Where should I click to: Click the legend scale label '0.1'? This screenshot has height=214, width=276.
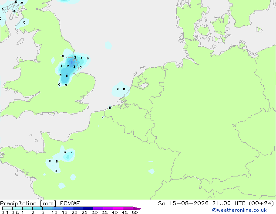[5, 212]
